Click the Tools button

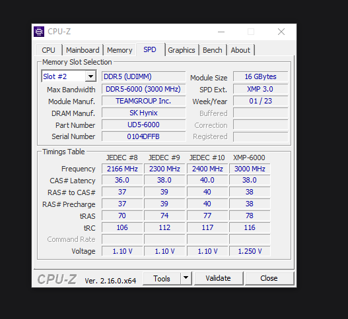tap(162, 278)
